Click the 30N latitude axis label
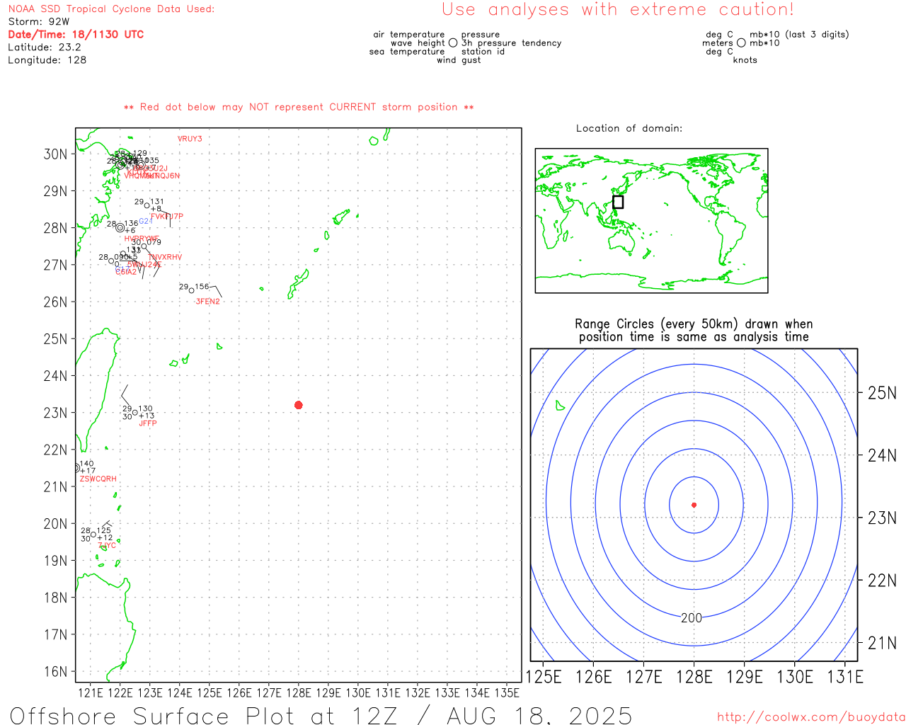This screenshot has height=725, width=906. (56, 154)
